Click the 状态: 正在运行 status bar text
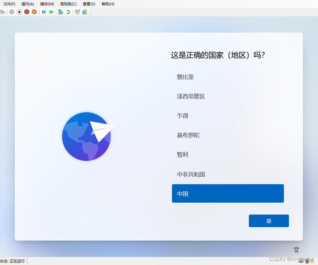The image size is (318, 265). (x=13, y=261)
